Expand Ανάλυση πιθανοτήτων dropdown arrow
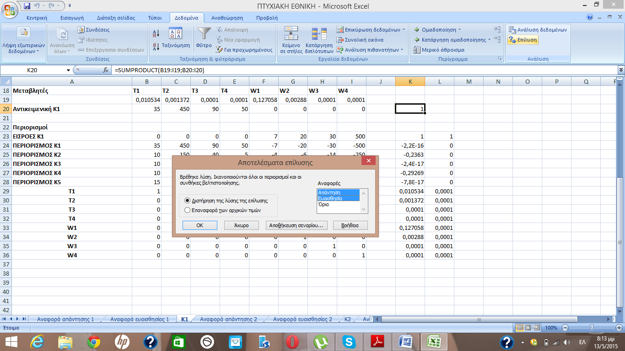Viewport: 625px width, 351px height. 402,50
